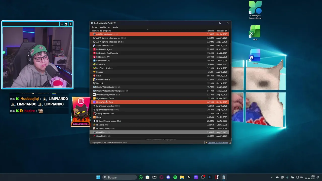
Task: Click the Epic Games Launcher icon
Action: point(94,106)
